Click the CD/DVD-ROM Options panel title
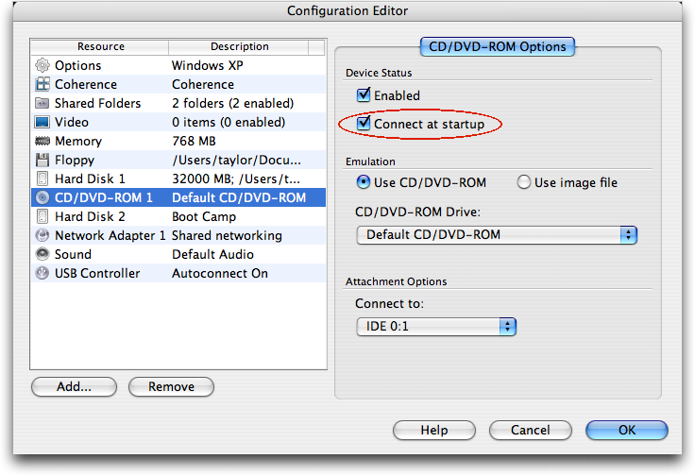The width and height of the screenshot is (695, 476). coord(498,47)
